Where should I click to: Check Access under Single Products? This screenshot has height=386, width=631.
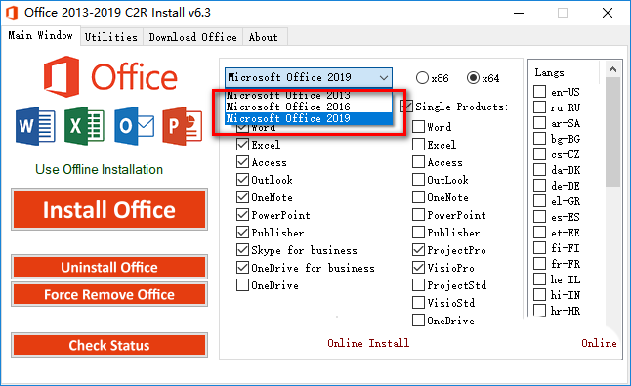pyautogui.click(x=418, y=162)
